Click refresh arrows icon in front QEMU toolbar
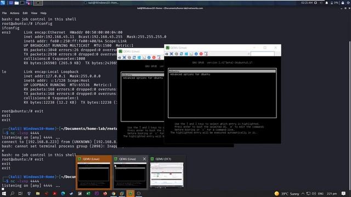The width and height of the screenshot is (351, 197). tap(182, 54)
